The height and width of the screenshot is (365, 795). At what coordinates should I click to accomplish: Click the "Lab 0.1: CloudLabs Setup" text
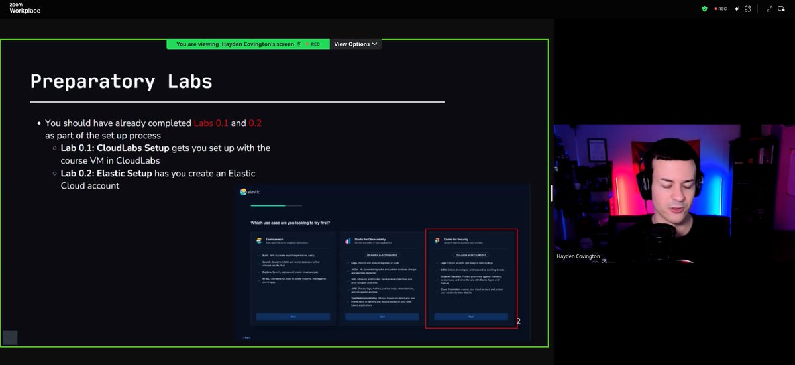pyautogui.click(x=115, y=148)
